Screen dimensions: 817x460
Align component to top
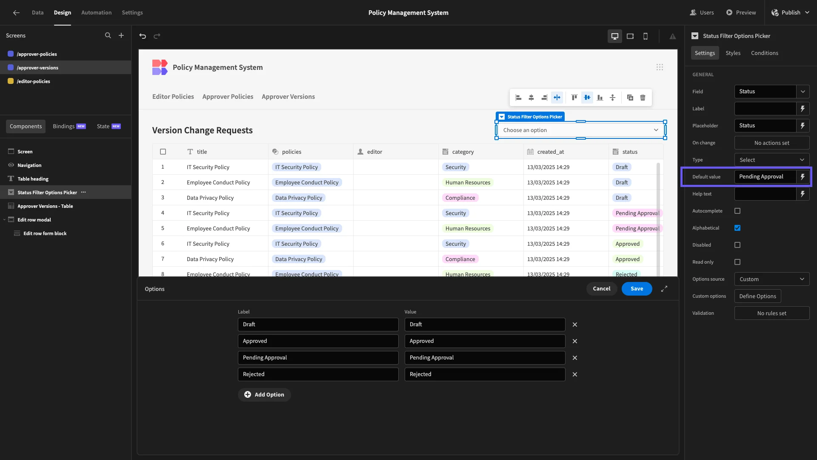pos(574,98)
